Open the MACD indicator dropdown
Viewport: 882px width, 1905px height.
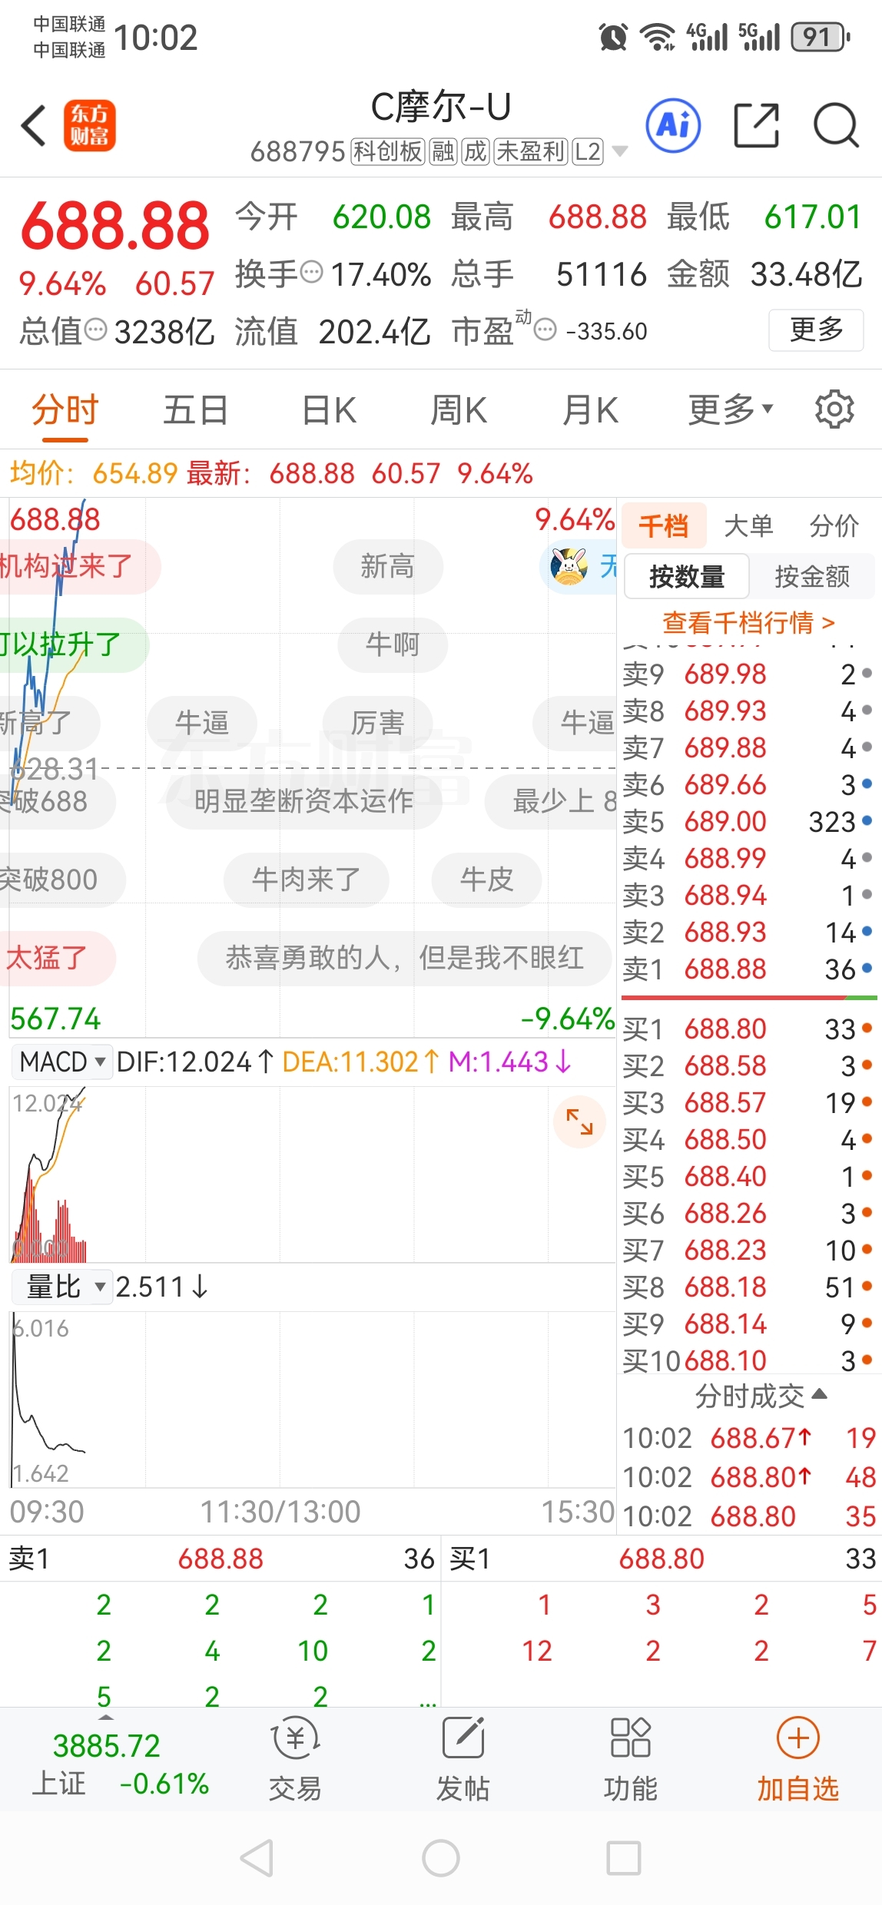(x=61, y=1062)
